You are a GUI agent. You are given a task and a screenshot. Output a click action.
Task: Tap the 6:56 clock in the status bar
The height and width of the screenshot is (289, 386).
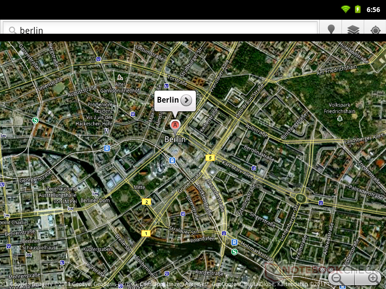click(373, 10)
